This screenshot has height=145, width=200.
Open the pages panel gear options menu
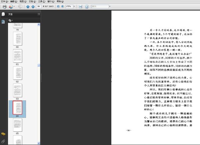coord(10,20)
